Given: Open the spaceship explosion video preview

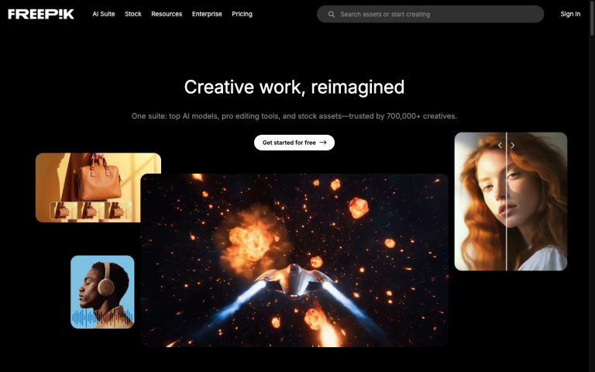Looking at the screenshot, I should pos(294,260).
